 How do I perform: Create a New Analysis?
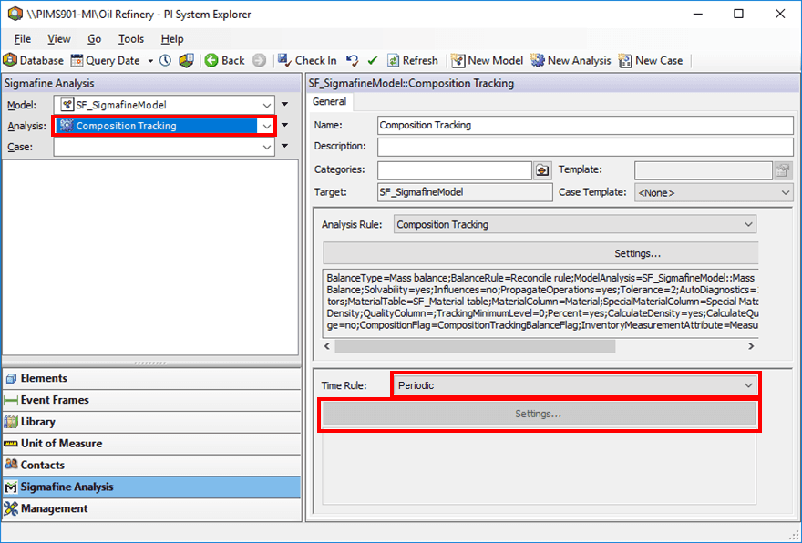(571, 60)
